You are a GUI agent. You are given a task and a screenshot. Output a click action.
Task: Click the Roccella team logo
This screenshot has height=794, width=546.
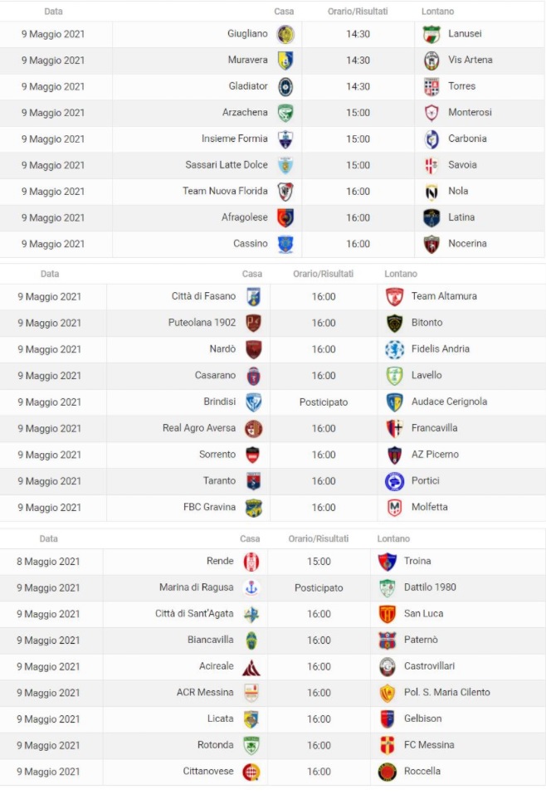click(387, 772)
